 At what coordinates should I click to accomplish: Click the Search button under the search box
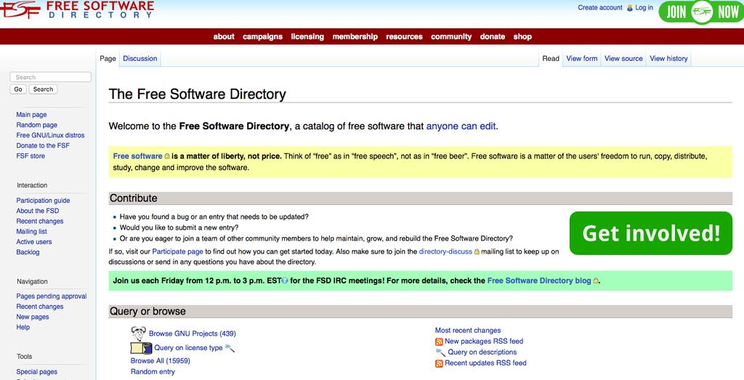tap(43, 89)
